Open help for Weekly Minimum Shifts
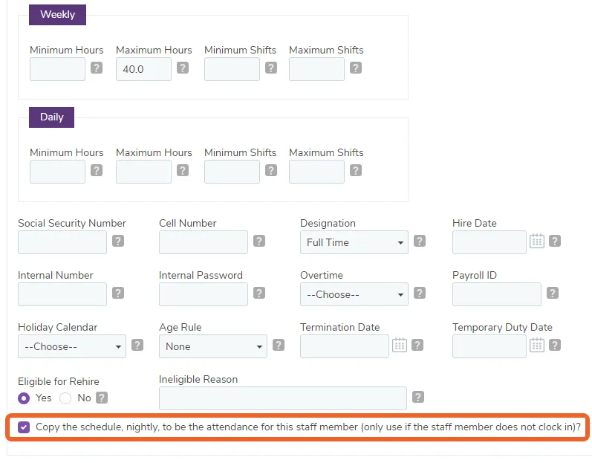 click(270, 68)
